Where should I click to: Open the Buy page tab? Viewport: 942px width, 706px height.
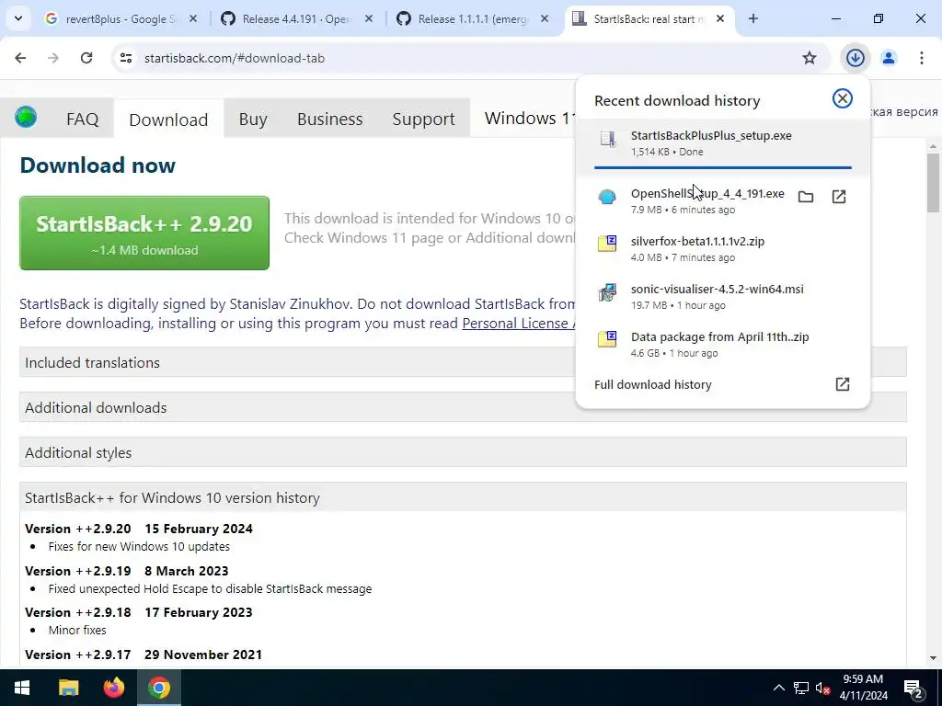(253, 119)
